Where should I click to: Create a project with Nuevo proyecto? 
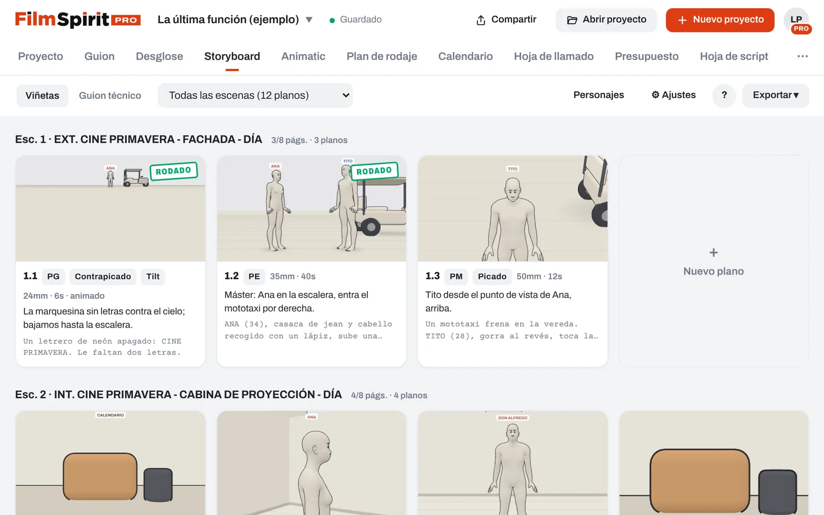coord(720,20)
